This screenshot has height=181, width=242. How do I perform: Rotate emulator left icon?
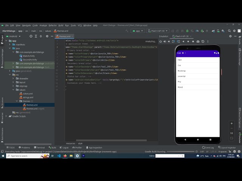tap(173, 41)
